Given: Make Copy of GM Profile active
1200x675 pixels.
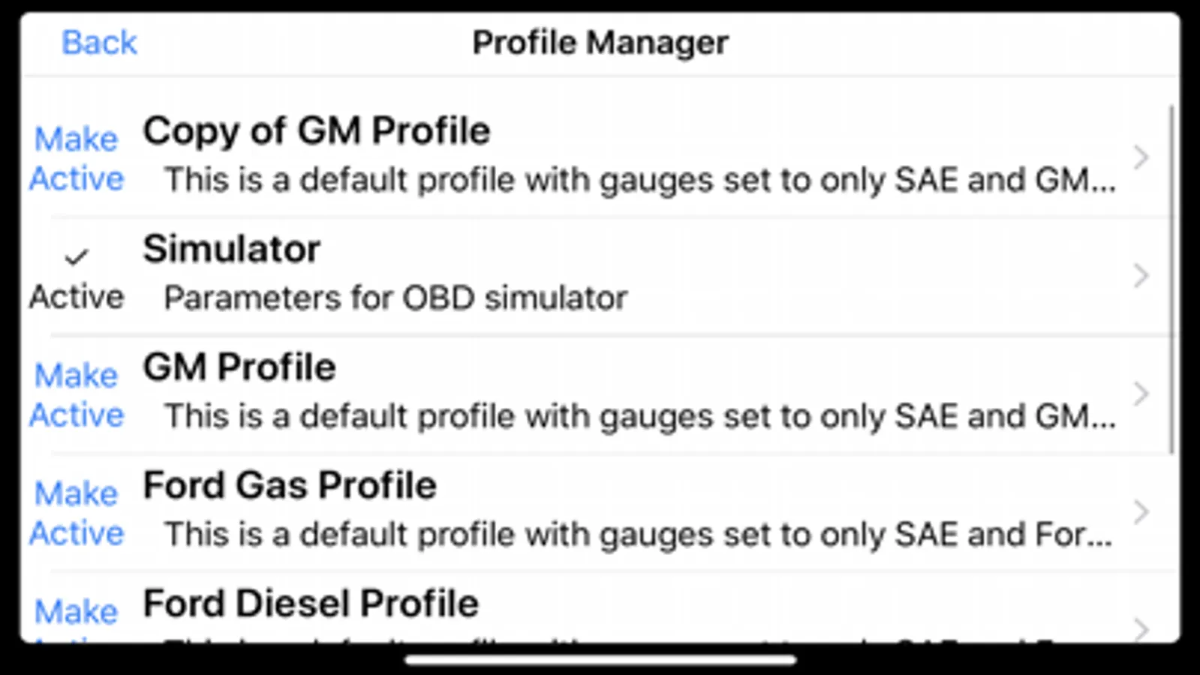Looking at the screenshot, I should click(x=77, y=159).
